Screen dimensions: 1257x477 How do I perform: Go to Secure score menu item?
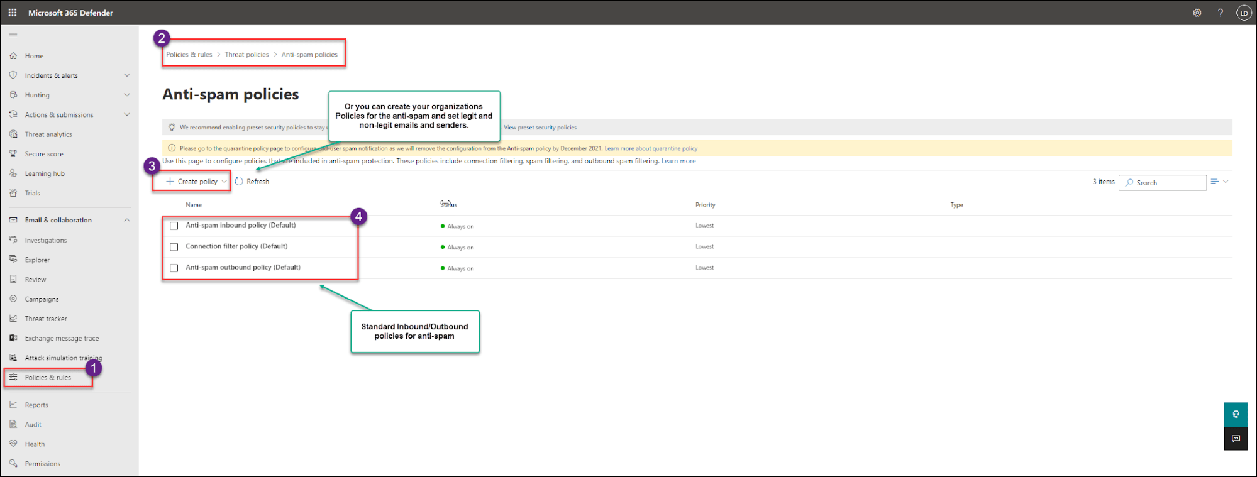(x=44, y=154)
